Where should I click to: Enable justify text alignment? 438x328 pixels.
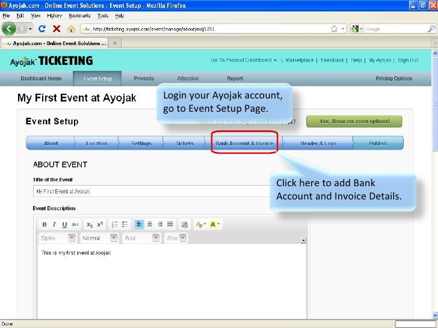[x=170, y=225]
